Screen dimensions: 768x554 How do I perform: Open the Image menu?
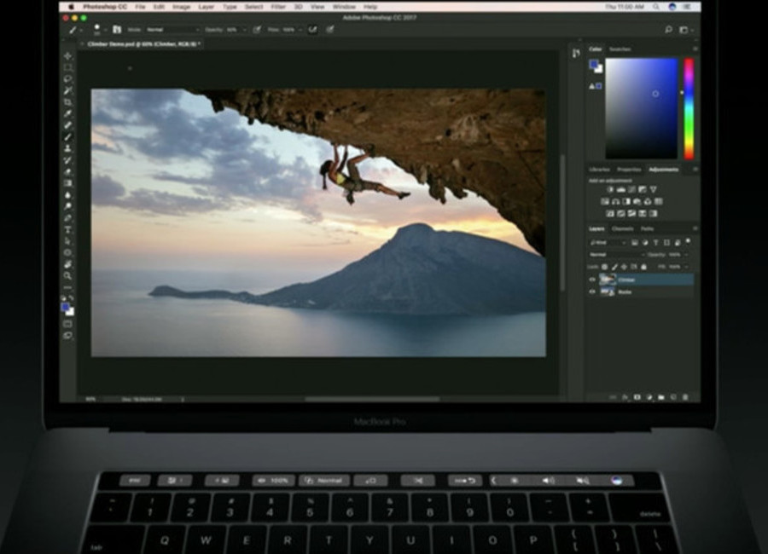click(x=181, y=7)
